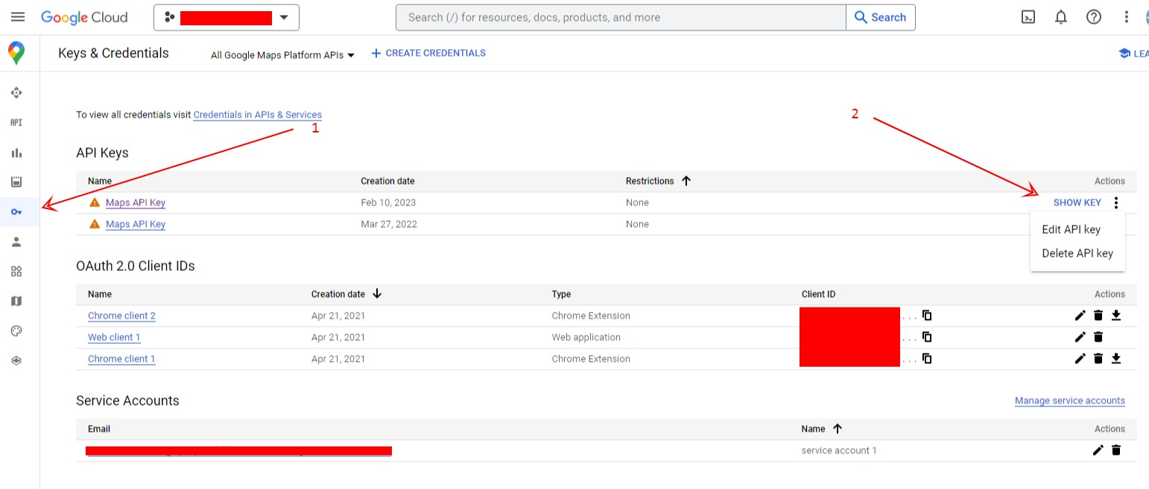Sort service accounts by Name arrow
This screenshot has height=489, width=1149.
click(x=838, y=429)
